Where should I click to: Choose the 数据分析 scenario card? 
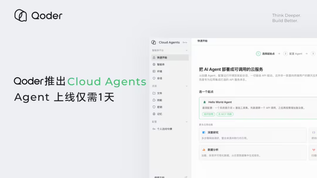(x=253, y=152)
